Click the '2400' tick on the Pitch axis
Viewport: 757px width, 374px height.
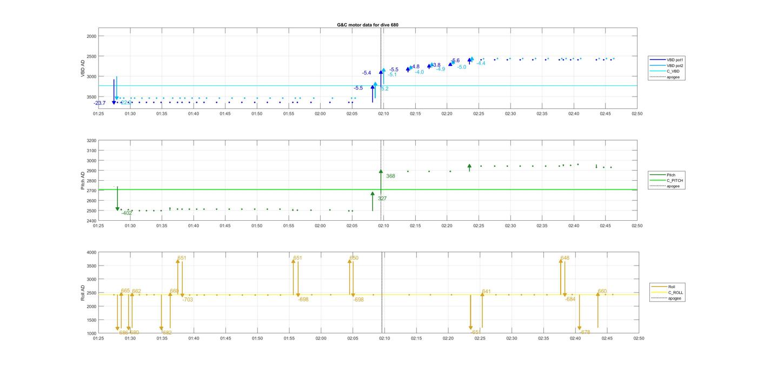click(x=91, y=221)
